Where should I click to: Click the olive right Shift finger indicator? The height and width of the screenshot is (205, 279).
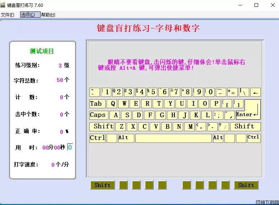(246, 185)
